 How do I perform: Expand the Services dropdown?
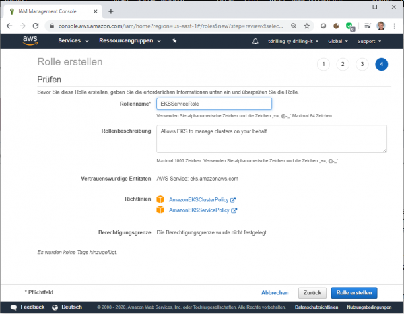coord(73,40)
